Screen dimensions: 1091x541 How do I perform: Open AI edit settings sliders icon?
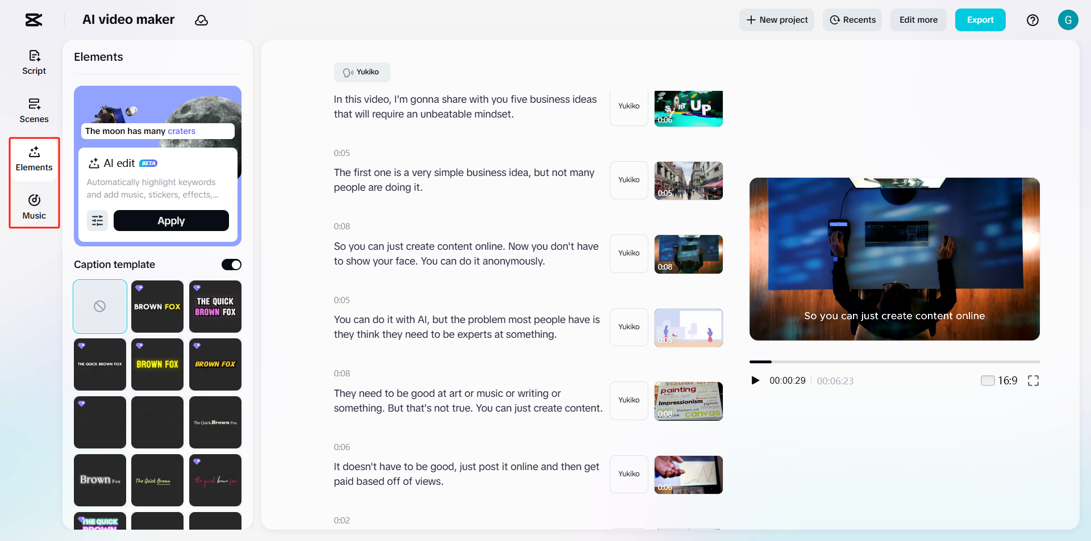point(97,221)
